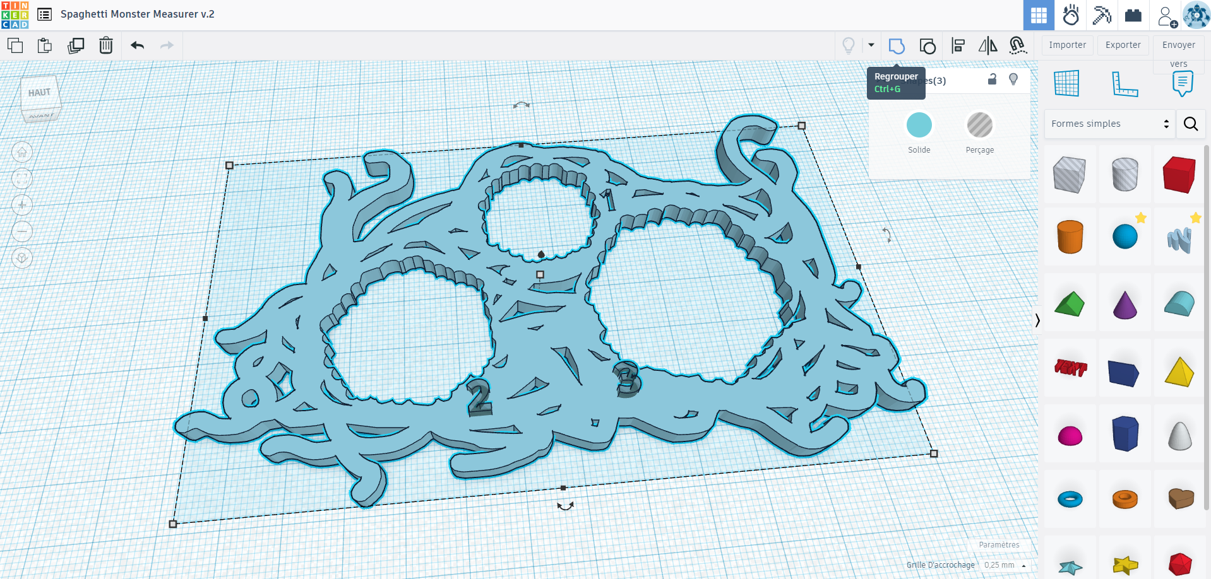Screen dimensions: 1211x579
Task: Open the Bricks mode icon
Action: [x=1133, y=15]
